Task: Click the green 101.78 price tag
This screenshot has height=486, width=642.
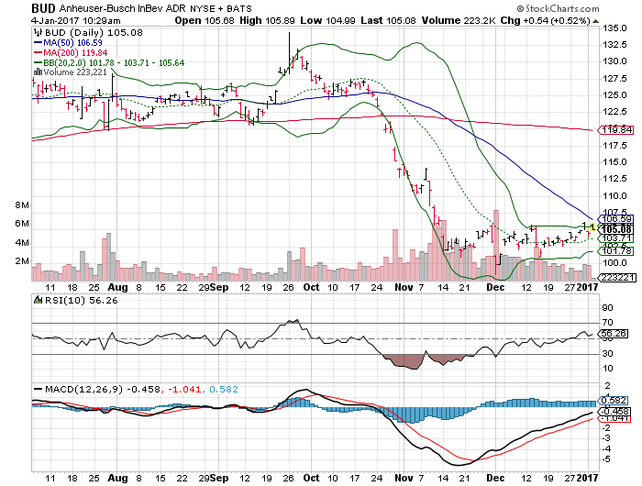Action: 617,250
